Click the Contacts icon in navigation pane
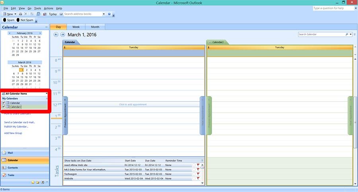This screenshot has height=192, width=358. pyautogui.click(x=4, y=168)
